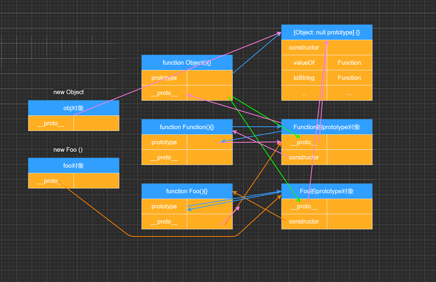Select the "[Object: null prototype] {}" header
The image size is (436, 282).
(327, 32)
